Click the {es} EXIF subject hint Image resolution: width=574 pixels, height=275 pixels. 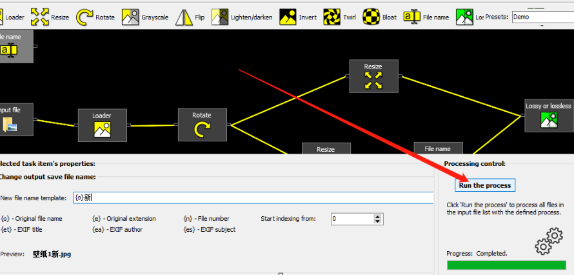pos(210,230)
